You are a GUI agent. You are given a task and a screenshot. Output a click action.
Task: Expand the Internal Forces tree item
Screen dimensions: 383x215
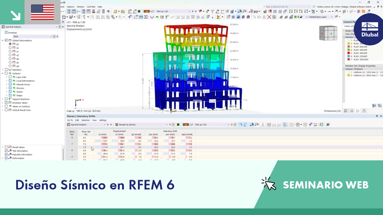click(6, 85)
